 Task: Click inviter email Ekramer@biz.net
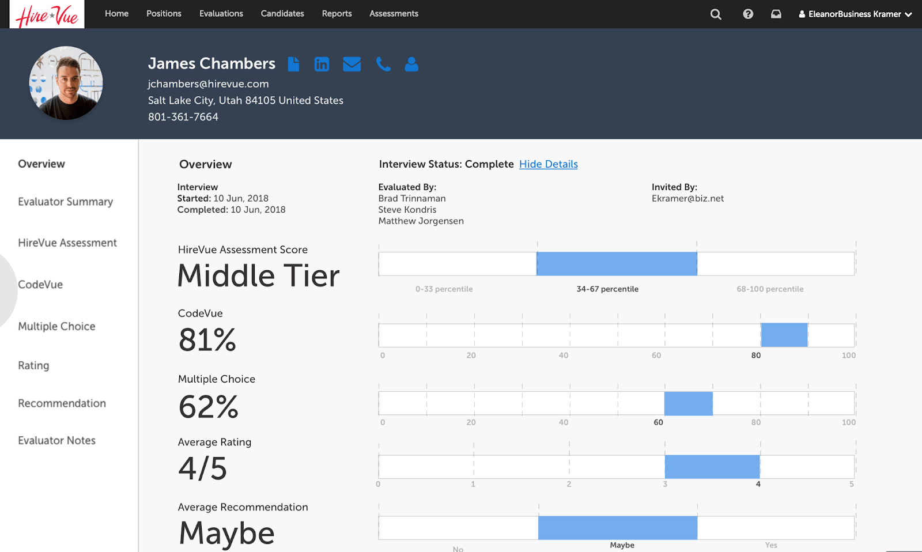[687, 199]
